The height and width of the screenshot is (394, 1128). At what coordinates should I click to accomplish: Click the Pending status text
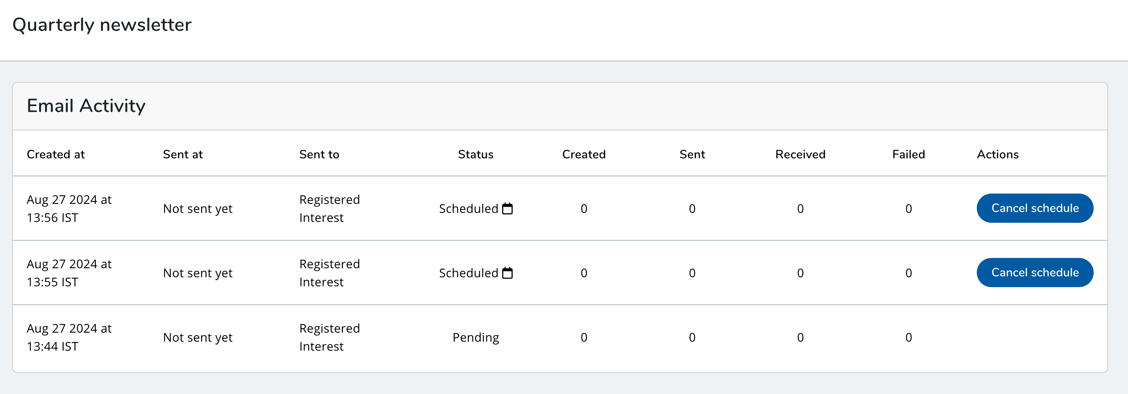pyautogui.click(x=475, y=337)
